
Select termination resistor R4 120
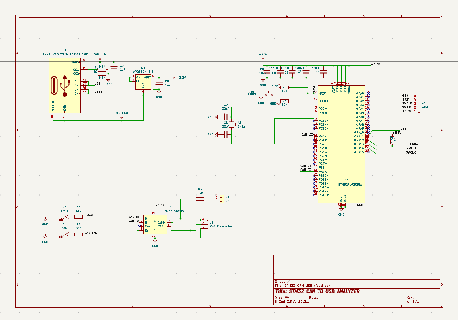point(200,199)
